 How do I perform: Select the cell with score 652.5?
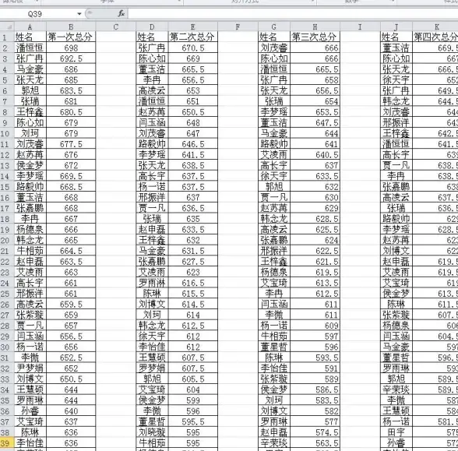click(x=71, y=358)
